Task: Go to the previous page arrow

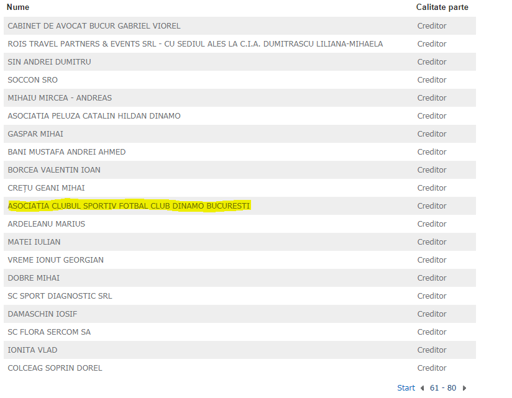Action: [423, 388]
